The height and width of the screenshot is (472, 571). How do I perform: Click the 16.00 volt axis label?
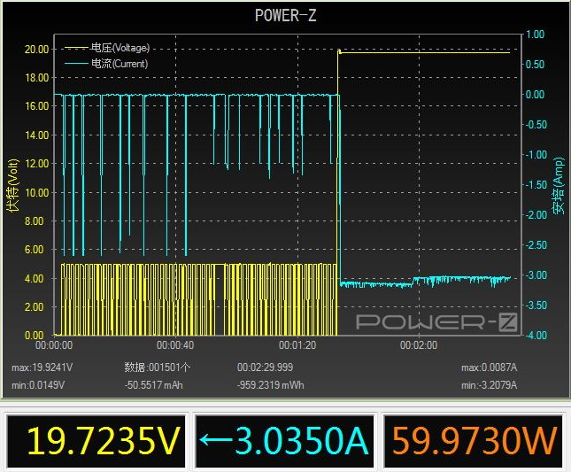[36, 106]
